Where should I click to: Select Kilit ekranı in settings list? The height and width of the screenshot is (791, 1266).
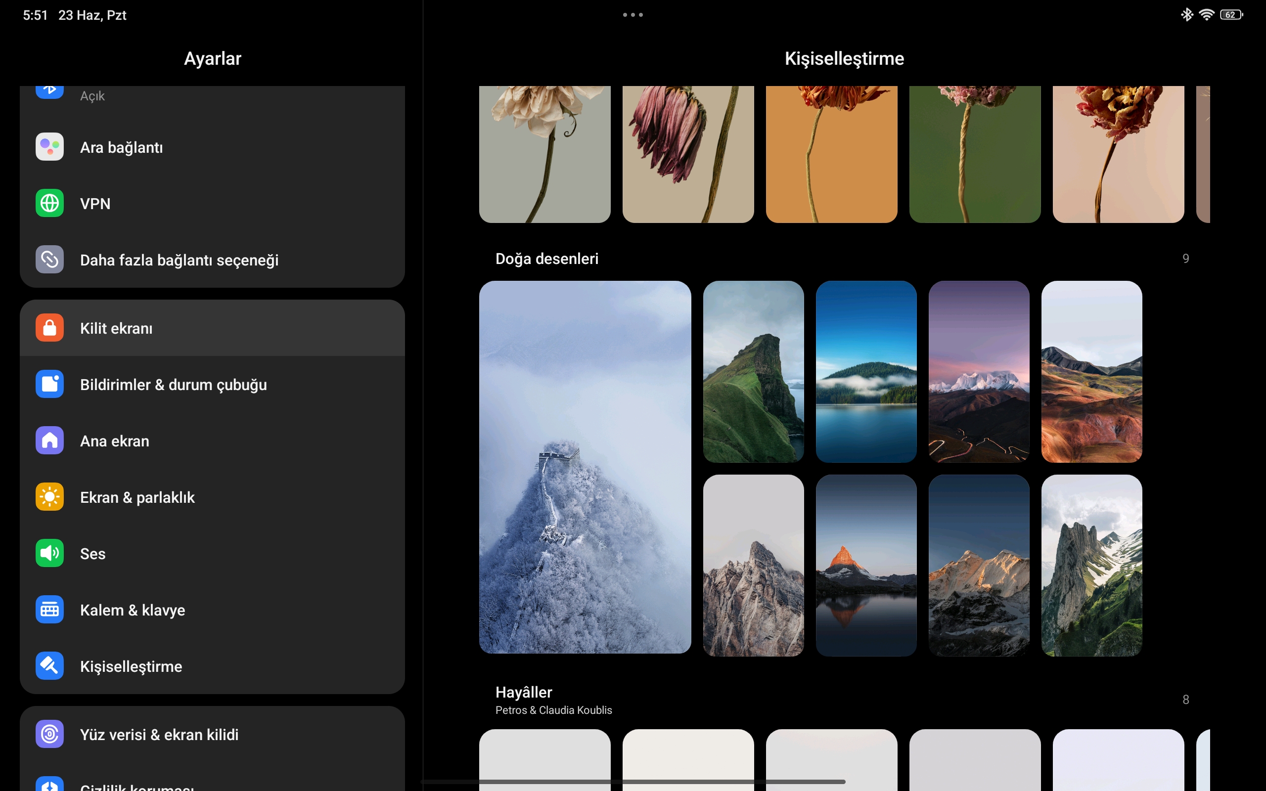pos(212,328)
